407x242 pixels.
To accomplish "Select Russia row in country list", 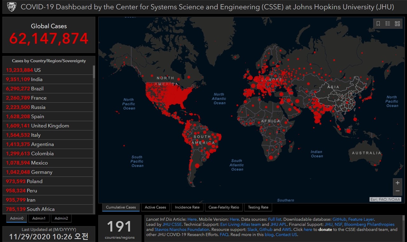I will pos(48,107).
